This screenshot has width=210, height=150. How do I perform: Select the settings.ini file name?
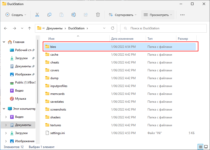tap(57, 133)
